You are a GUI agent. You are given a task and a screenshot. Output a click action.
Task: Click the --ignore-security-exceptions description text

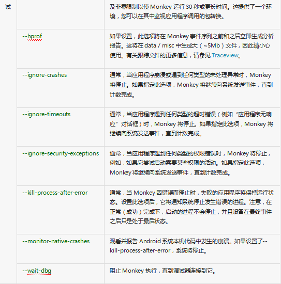[190, 163]
